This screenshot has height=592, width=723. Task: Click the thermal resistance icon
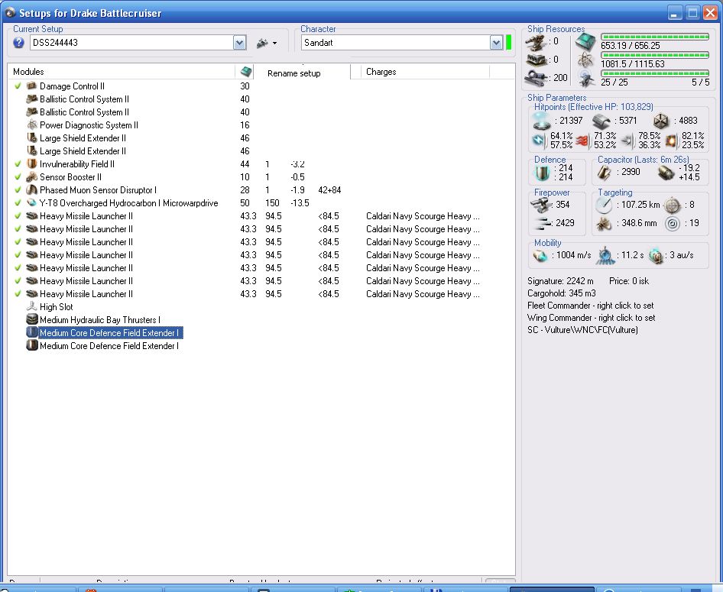click(582, 141)
